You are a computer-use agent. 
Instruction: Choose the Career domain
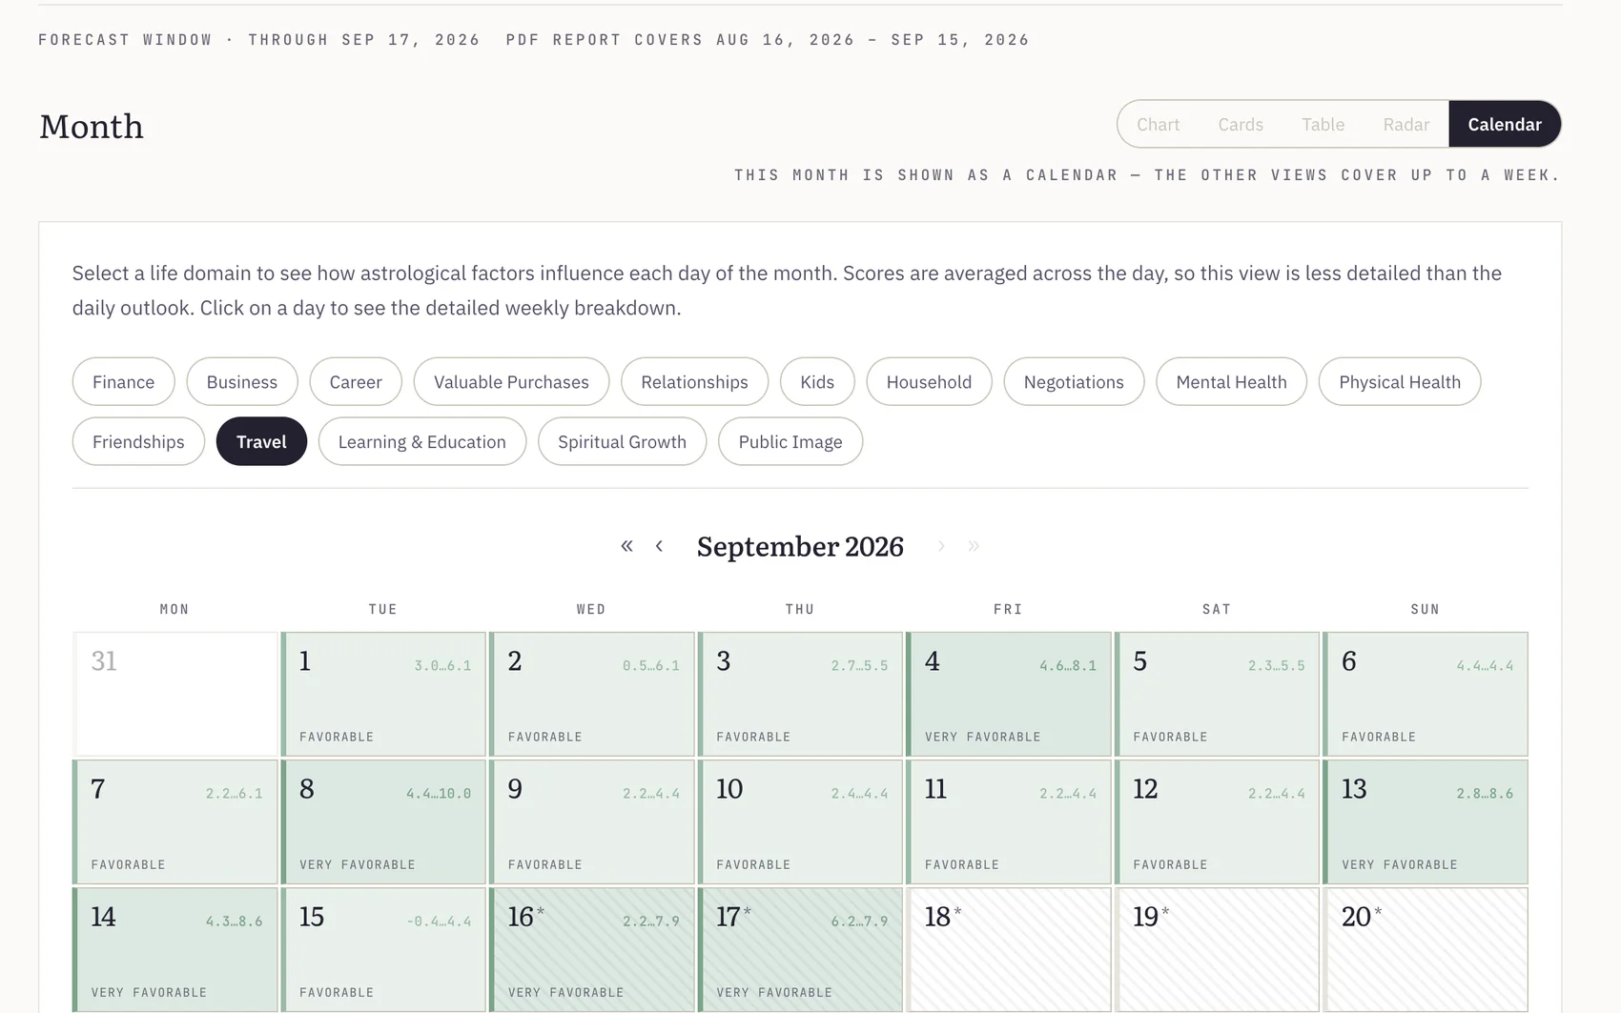[x=356, y=381]
